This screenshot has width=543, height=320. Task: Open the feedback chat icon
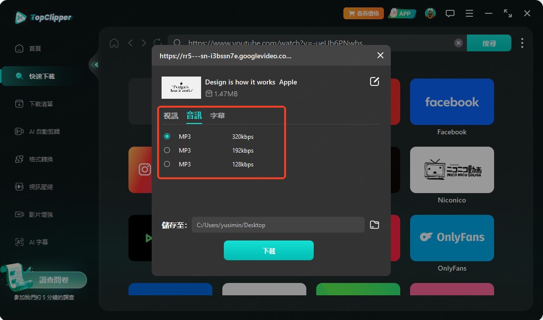pyautogui.click(x=450, y=13)
